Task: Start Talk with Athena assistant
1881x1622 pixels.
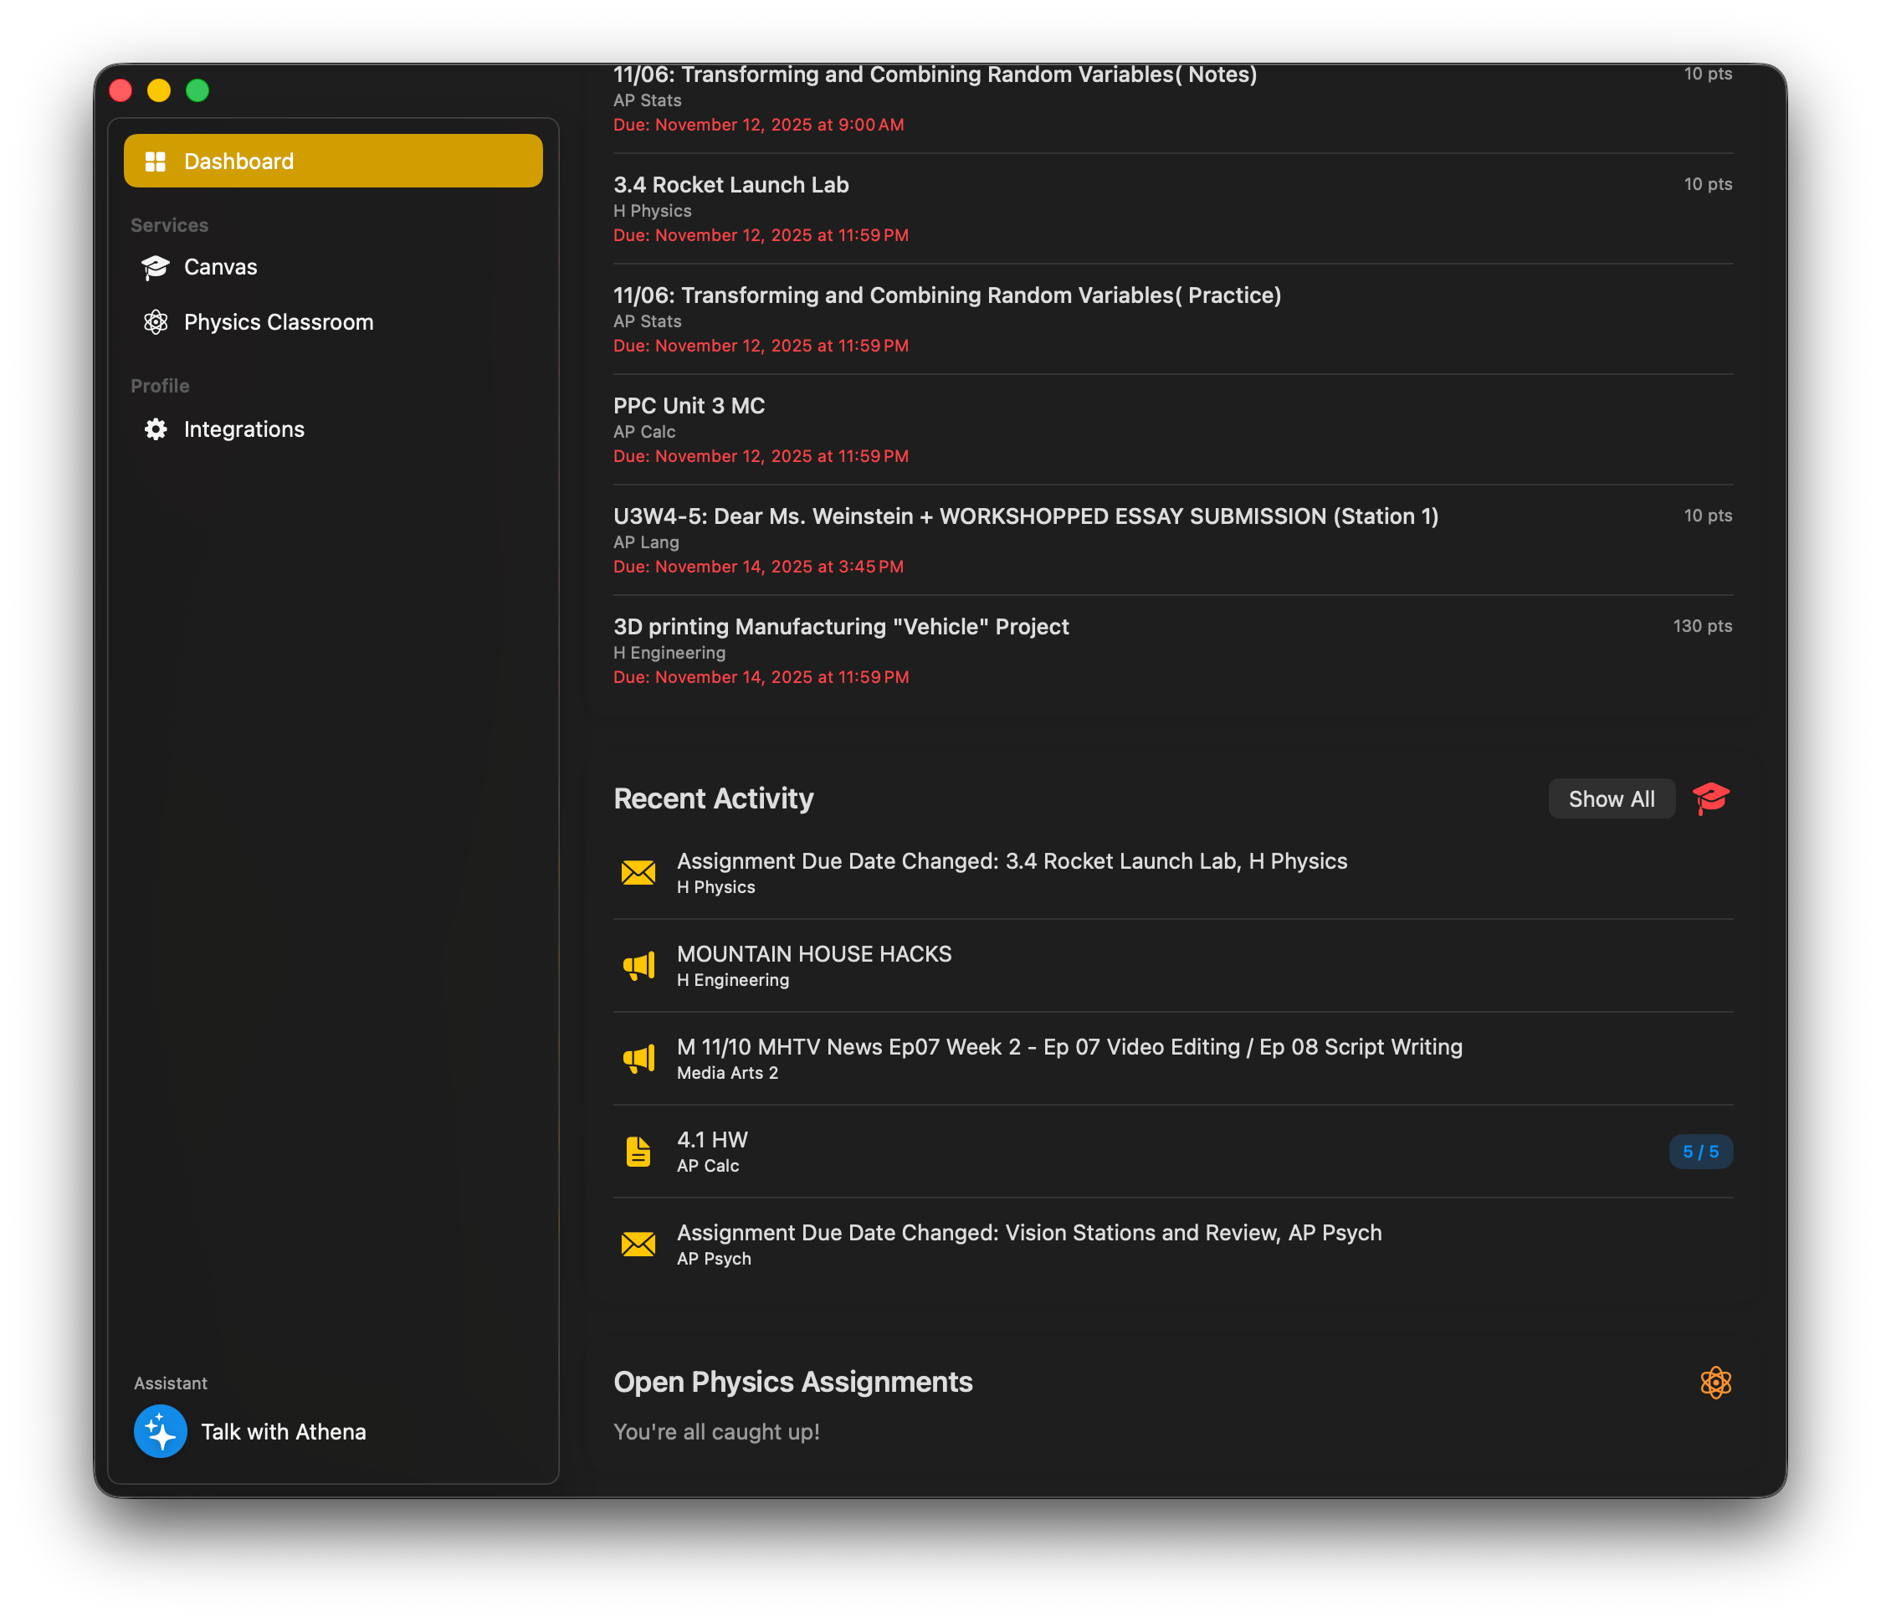Action: (x=284, y=1431)
